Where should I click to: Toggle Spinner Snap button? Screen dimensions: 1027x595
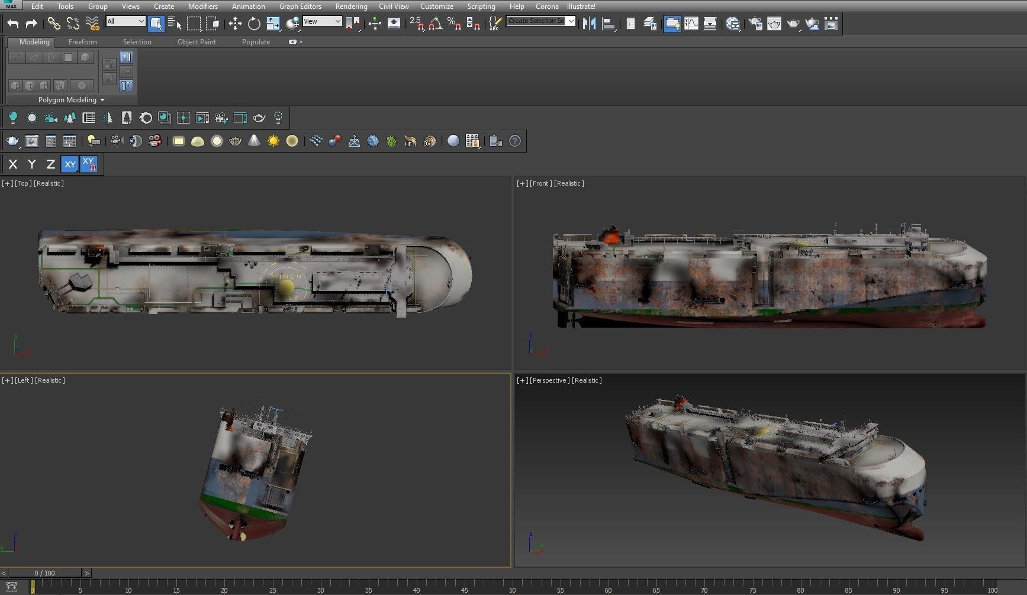(x=473, y=24)
